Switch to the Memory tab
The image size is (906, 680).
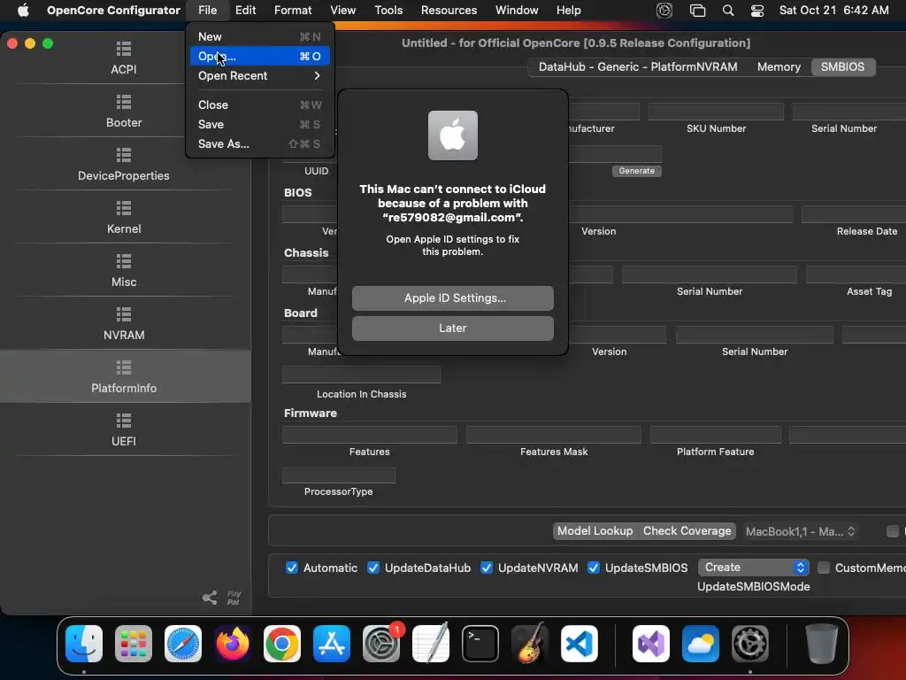[x=779, y=67]
